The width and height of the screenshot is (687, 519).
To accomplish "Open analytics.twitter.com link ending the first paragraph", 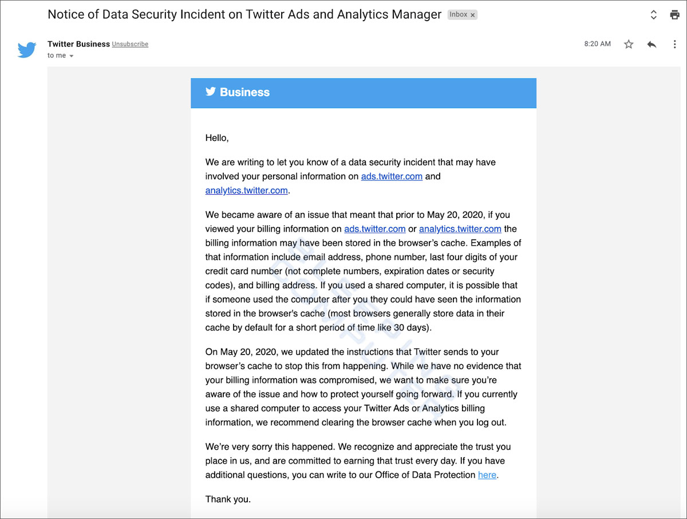I will tap(246, 190).
